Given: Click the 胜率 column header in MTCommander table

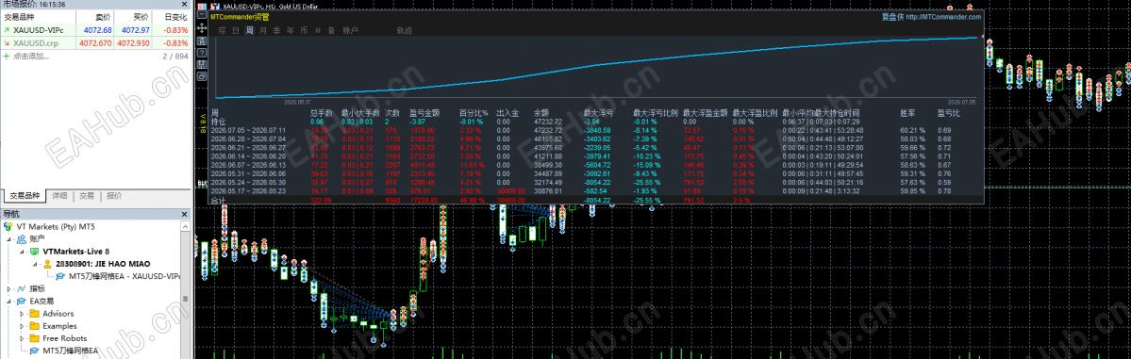Looking at the screenshot, I should [907, 113].
